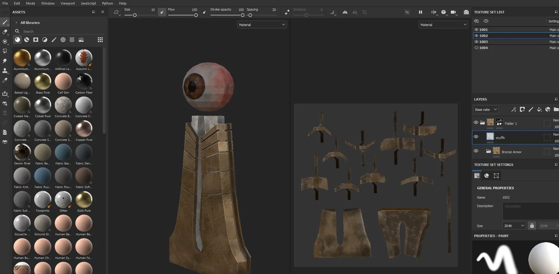
Task: Filter assets by Materials sphere icon
Action: 18,40
